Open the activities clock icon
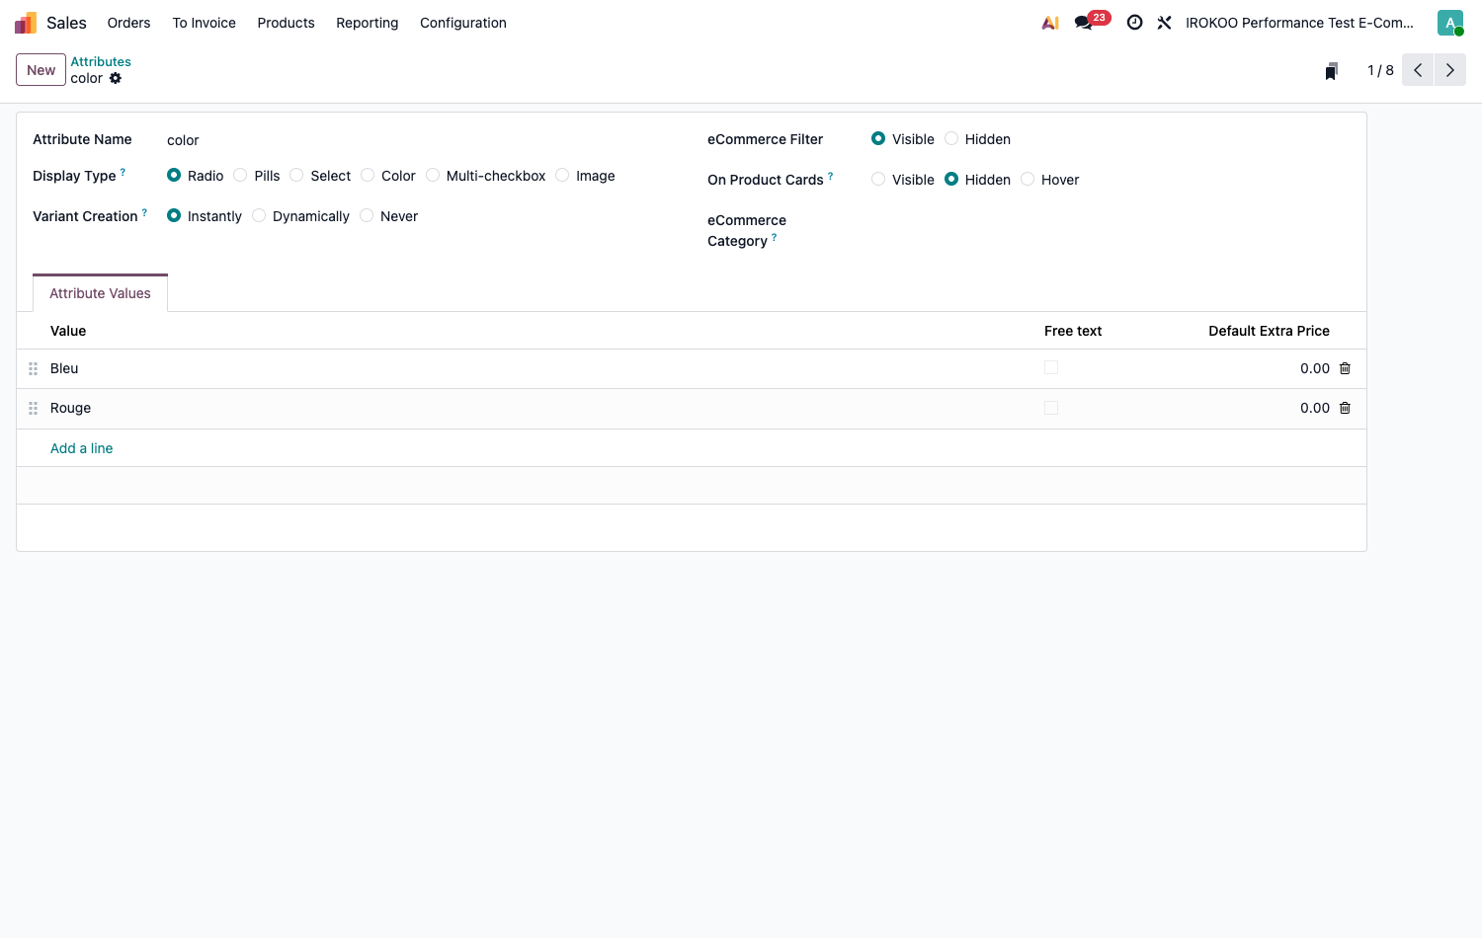The image size is (1482, 938). [x=1135, y=23]
